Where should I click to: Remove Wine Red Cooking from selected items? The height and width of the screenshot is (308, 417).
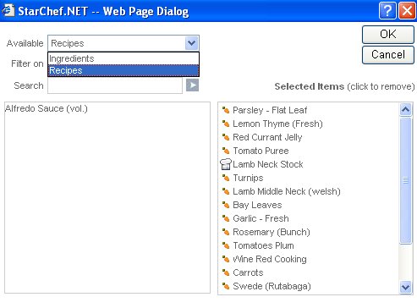pyautogui.click(x=270, y=259)
